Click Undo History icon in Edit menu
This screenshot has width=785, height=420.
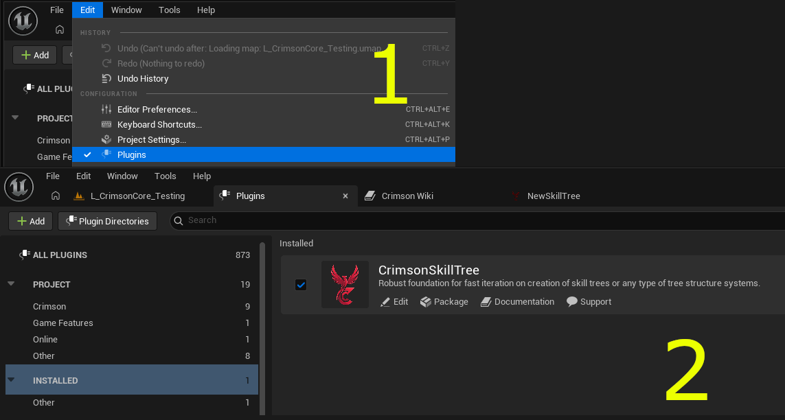tap(106, 78)
